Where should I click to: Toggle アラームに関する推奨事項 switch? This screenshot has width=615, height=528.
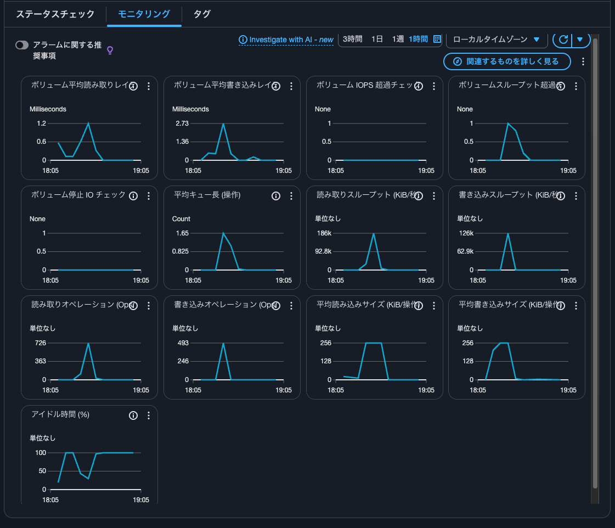click(x=22, y=45)
